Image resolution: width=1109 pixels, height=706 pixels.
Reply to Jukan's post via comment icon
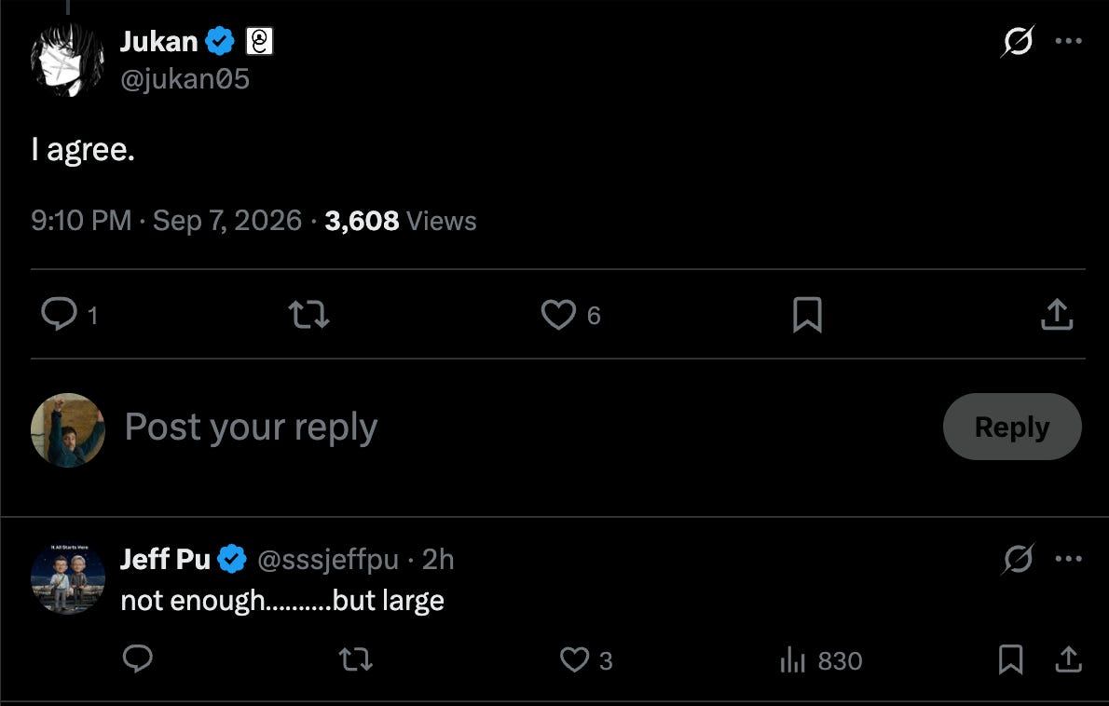[60, 314]
